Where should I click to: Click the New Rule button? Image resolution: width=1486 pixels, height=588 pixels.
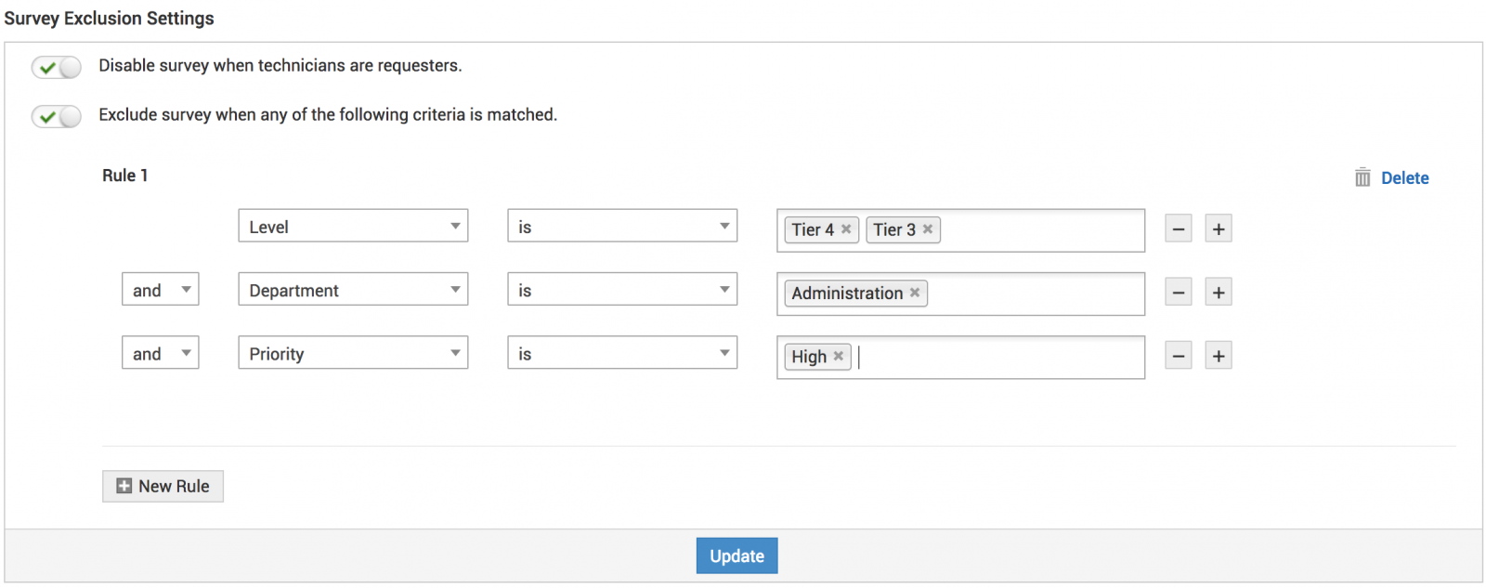click(x=163, y=486)
